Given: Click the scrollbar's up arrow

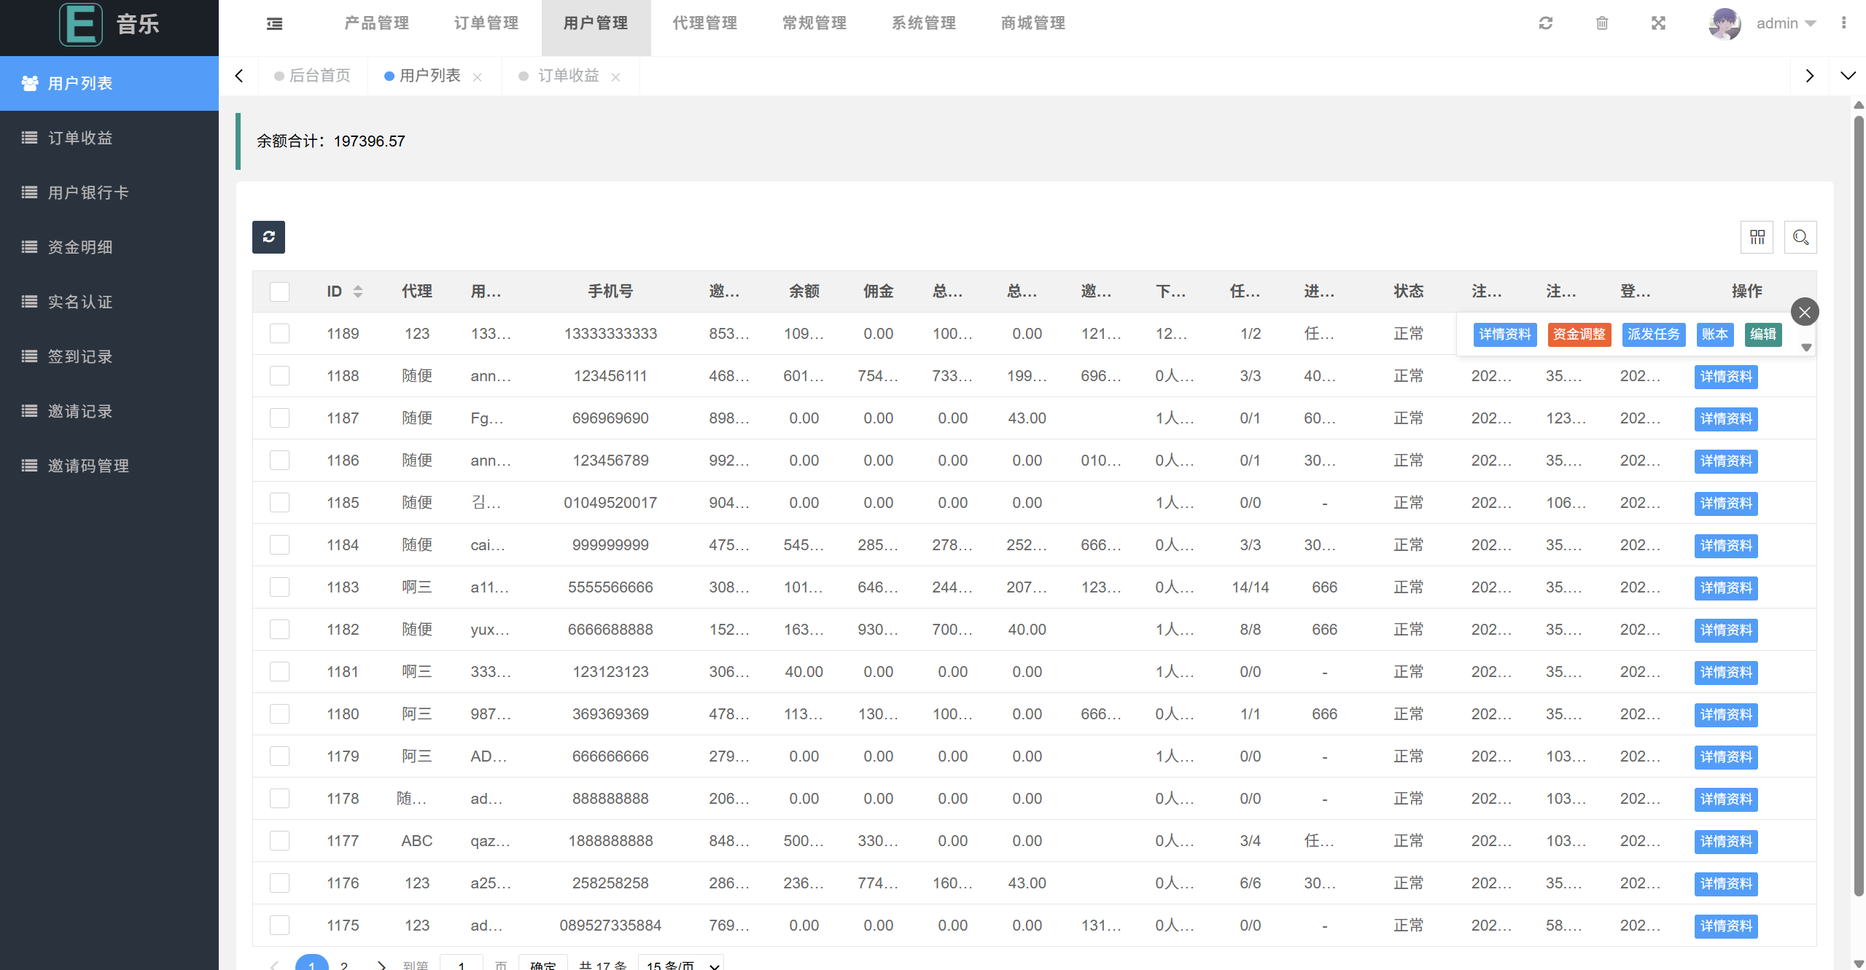Looking at the screenshot, I should click(1859, 105).
